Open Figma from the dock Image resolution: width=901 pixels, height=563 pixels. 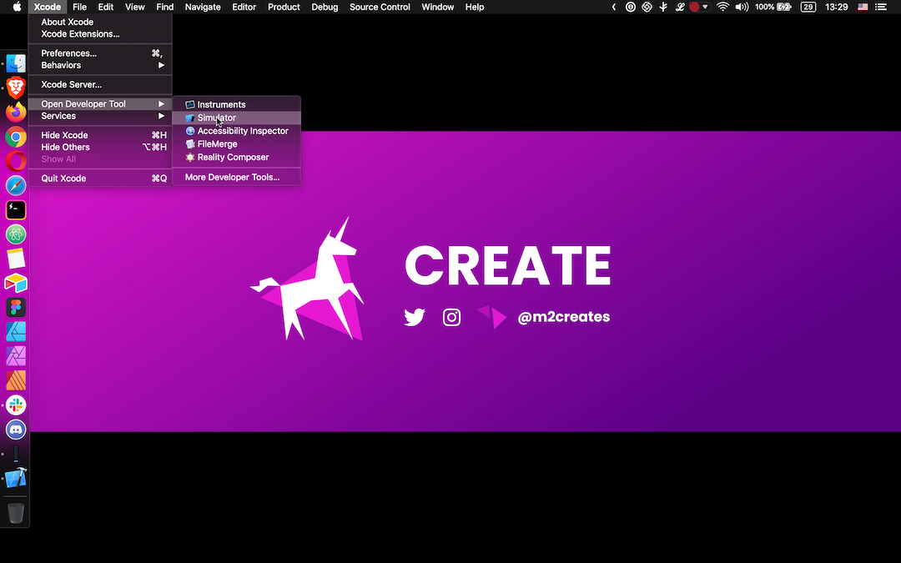[15, 307]
